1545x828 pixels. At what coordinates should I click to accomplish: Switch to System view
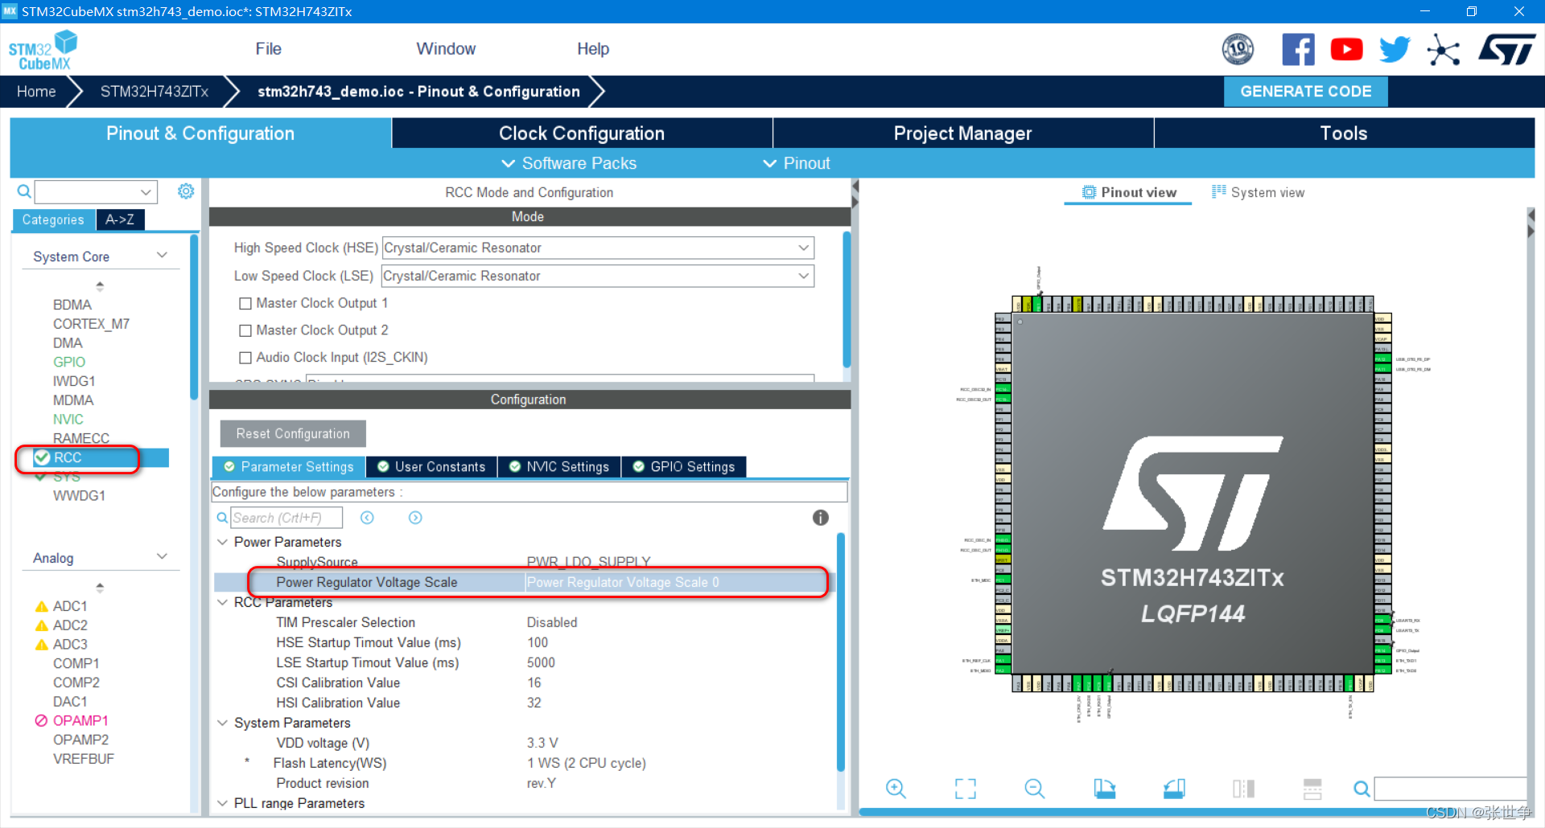pos(1258,193)
